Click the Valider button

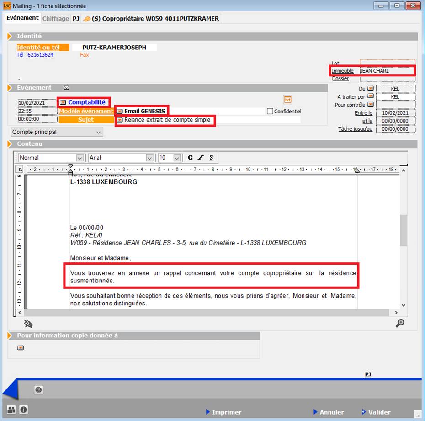point(376,412)
